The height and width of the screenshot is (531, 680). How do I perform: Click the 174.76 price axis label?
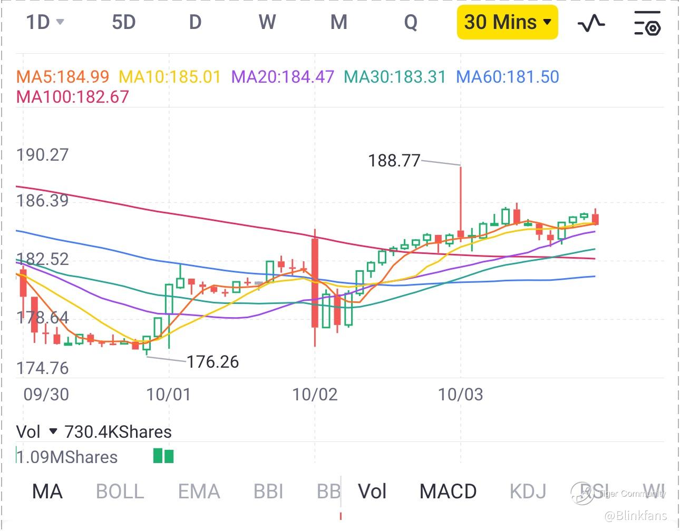[x=43, y=368]
